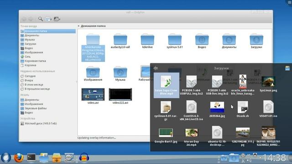Image resolution: width=292 pixels, height=164 pixels.
Task: Click the CentOS-6.3 LiveCD.iso file
Action: pos(192,111)
